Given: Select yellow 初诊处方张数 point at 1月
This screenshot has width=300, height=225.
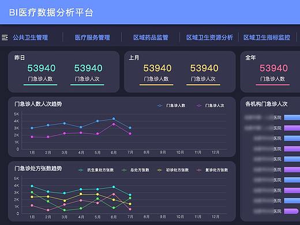Looking at the screenshot, I should click(x=32, y=197).
